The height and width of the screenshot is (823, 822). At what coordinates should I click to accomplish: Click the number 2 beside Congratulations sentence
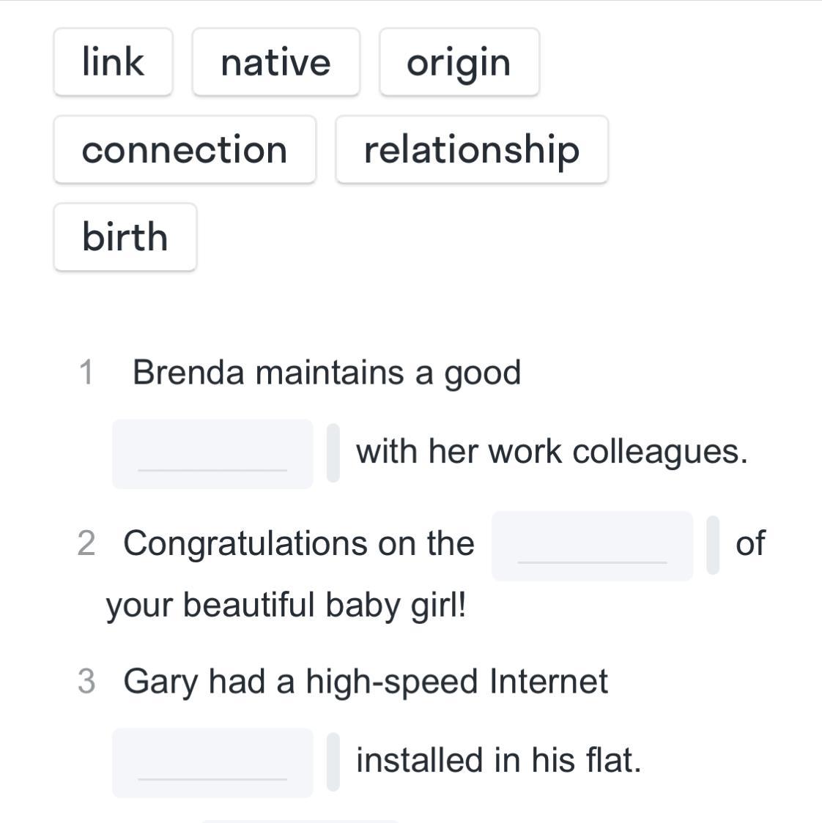[x=86, y=543]
